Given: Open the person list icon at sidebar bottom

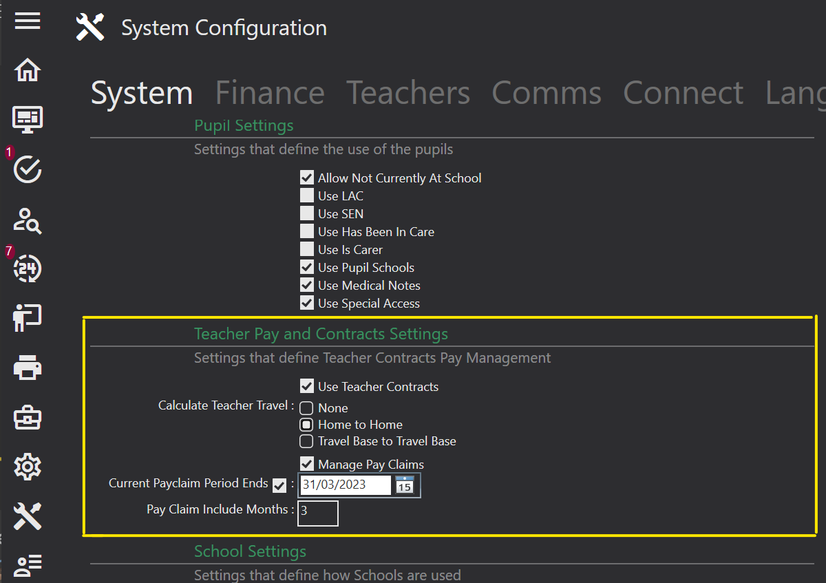Looking at the screenshot, I should (x=28, y=566).
